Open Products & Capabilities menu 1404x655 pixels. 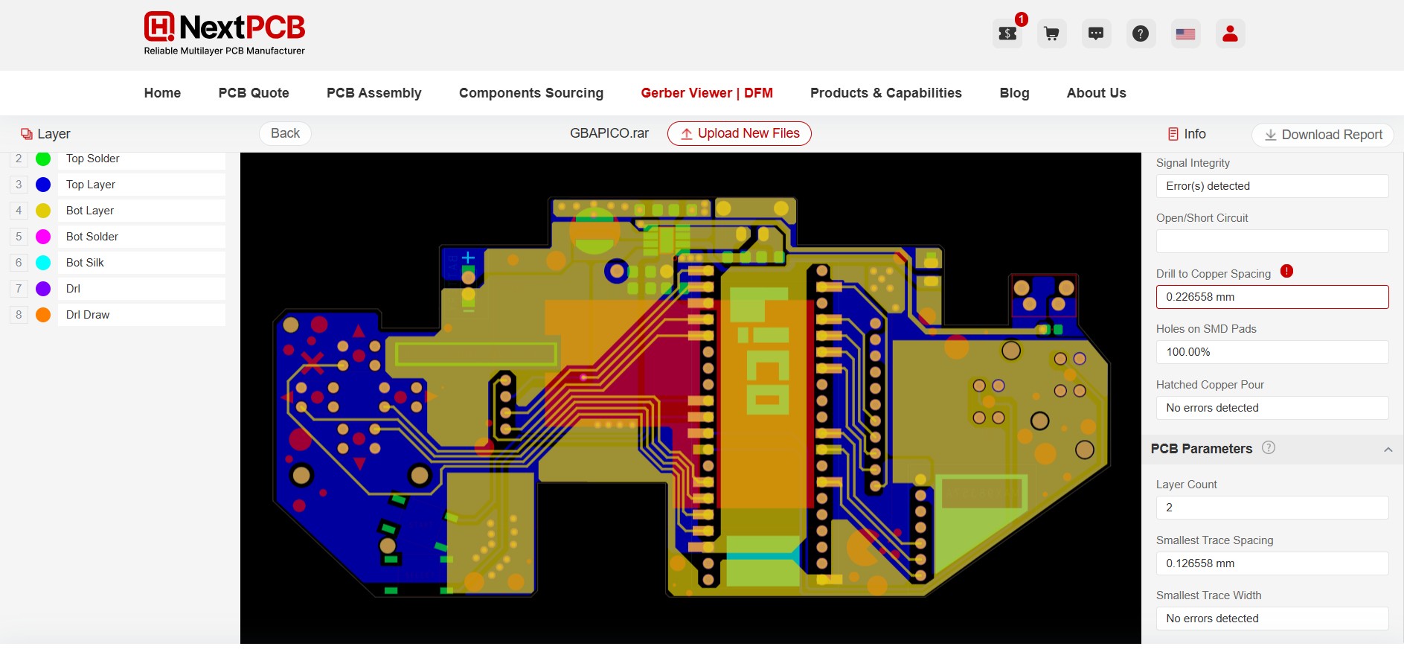click(886, 93)
